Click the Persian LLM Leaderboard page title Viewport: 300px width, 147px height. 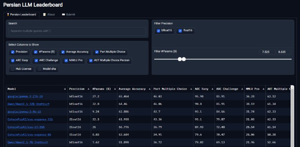[33, 5]
